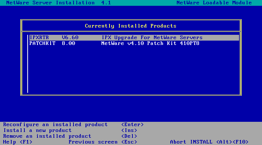The height and width of the screenshot is (145, 262).
Task: Click Abort INSTALL <Alt><F10>
Action: (209, 142)
